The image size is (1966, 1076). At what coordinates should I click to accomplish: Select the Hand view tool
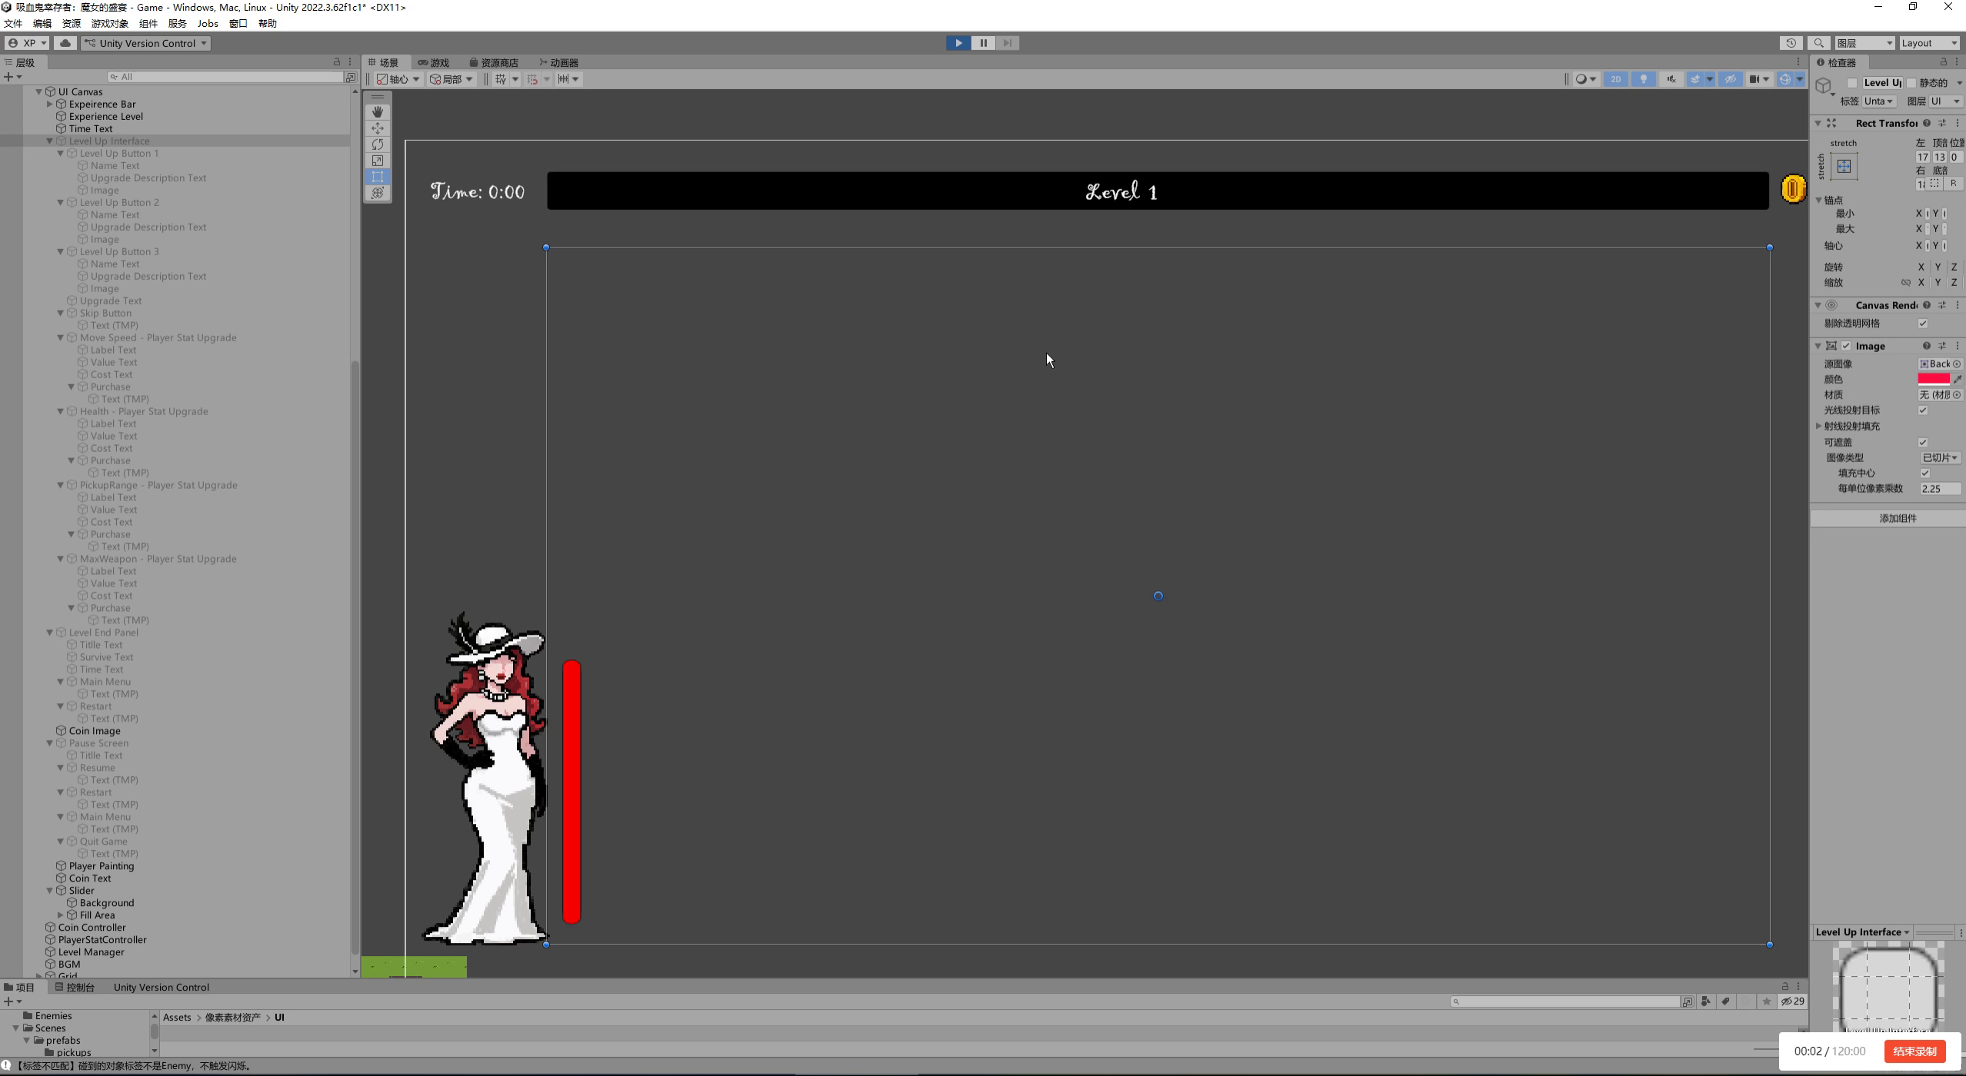(377, 112)
